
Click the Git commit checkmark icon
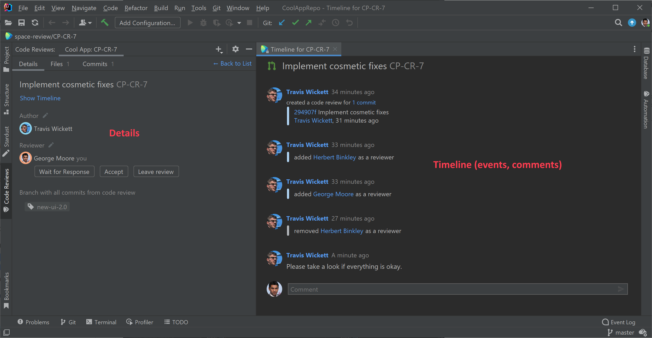(x=295, y=23)
